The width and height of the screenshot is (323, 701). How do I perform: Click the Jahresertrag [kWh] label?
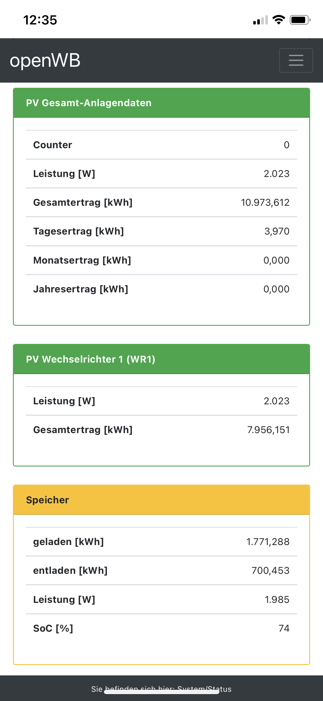coord(81,289)
